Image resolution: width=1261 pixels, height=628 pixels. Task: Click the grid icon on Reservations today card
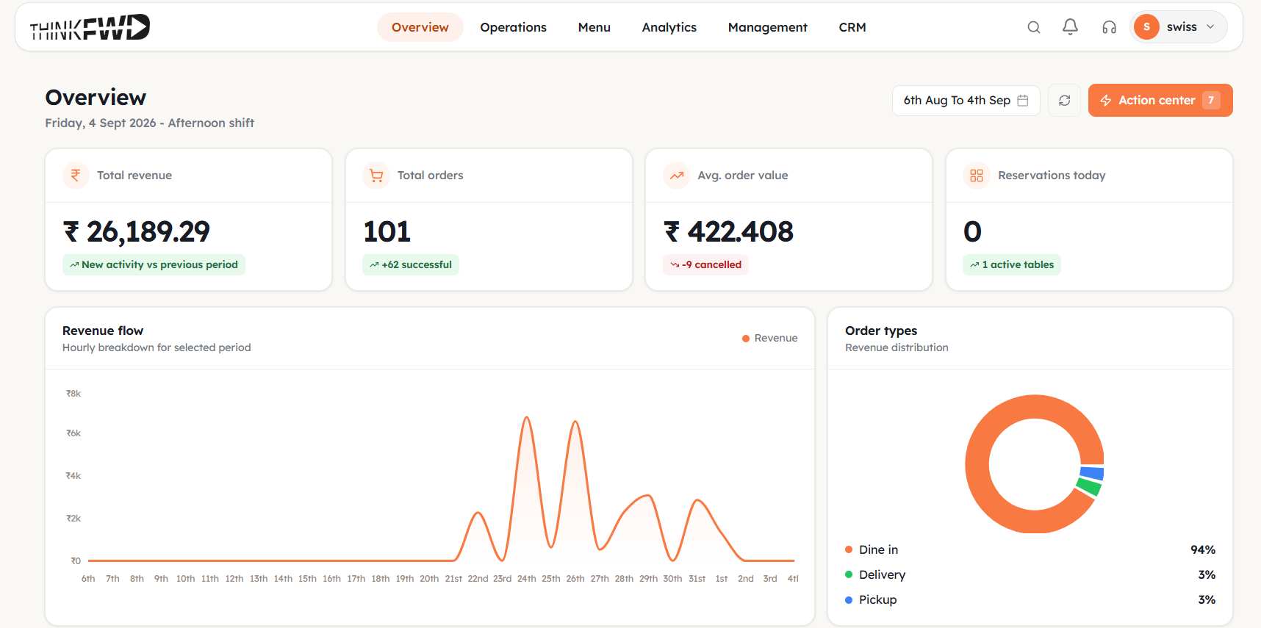(x=977, y=176)
